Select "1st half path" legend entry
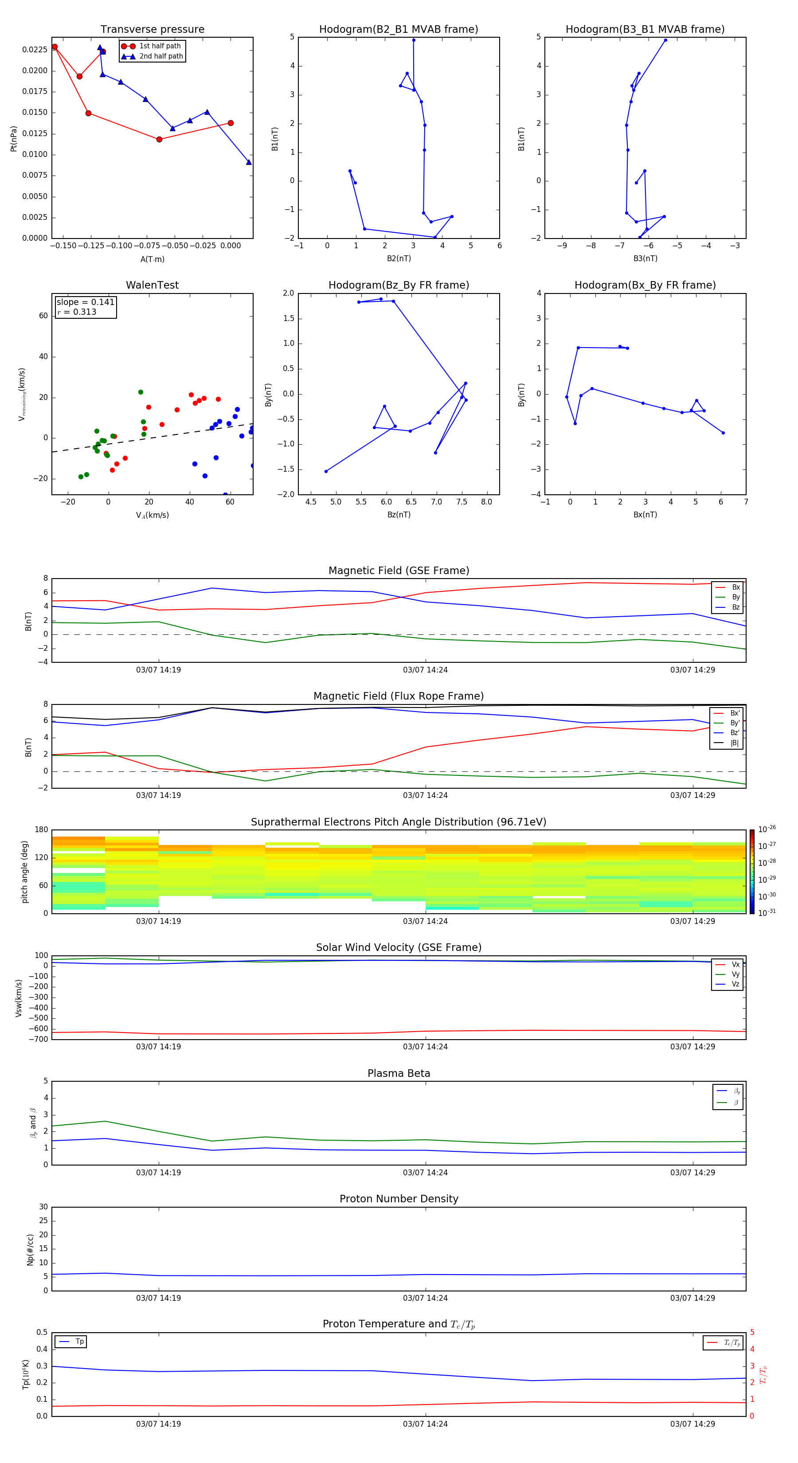Screen dimensions: 798x1463 152,46
